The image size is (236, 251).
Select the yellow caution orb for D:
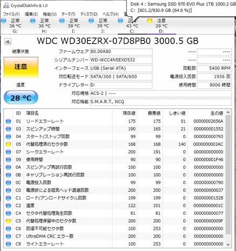point(150,21)
